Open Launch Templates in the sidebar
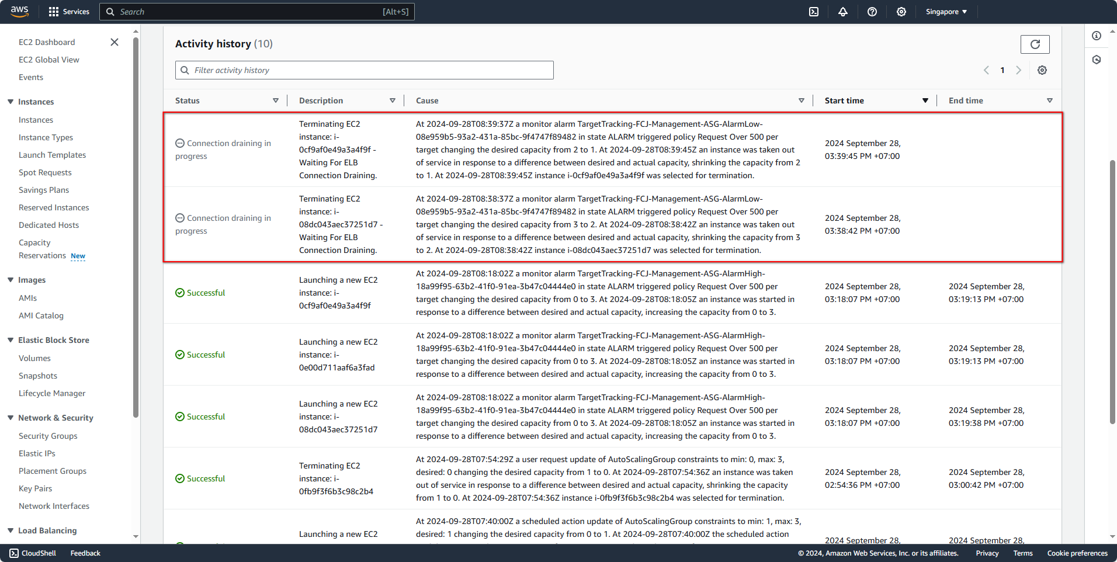This screenshot has height=562, width=1117. [52, 155]
